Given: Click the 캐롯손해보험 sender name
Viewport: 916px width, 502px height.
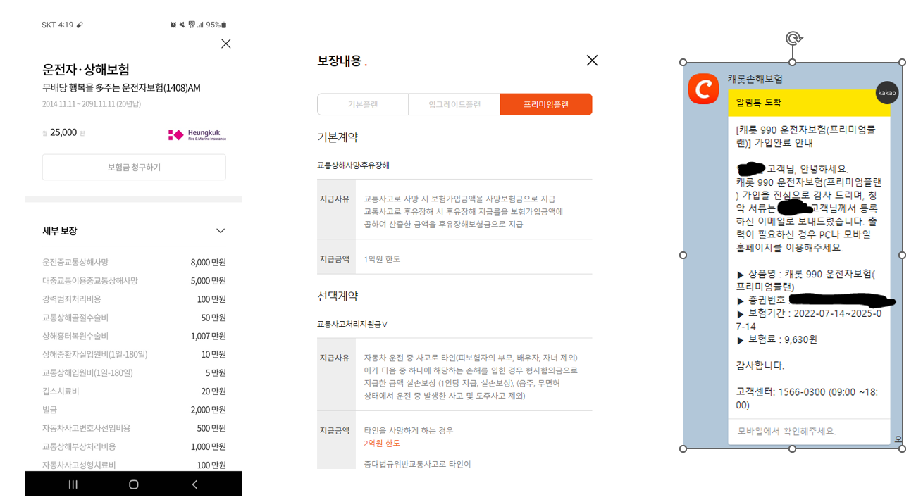Looking at the screenshot, I should pos(755,79).
